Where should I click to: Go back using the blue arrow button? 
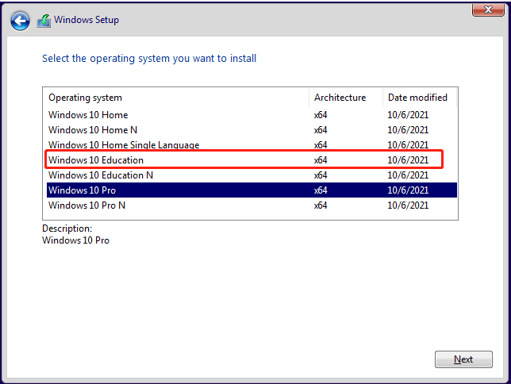coord(20,21)
